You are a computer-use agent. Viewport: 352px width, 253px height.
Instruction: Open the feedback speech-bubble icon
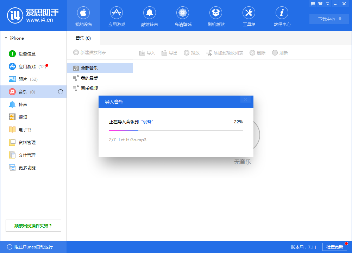click(x=314, y=4)
